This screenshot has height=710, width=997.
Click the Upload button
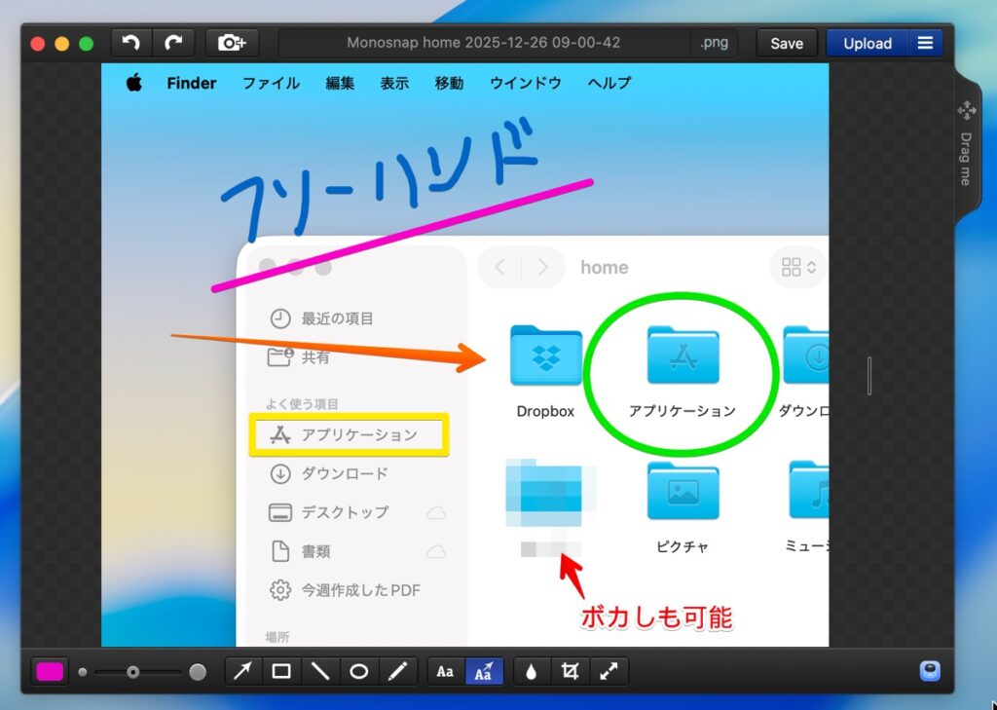868,43
